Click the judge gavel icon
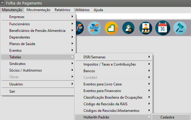191x120 pixels. click(x=180, y=28)
